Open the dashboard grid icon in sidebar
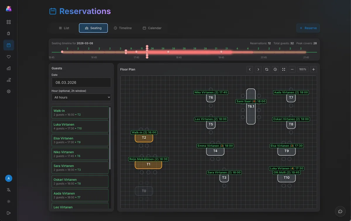351x221 pixels. point(9,22)
